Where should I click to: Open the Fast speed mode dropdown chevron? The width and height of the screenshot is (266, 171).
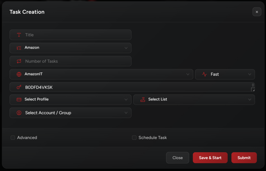(249, 75)
